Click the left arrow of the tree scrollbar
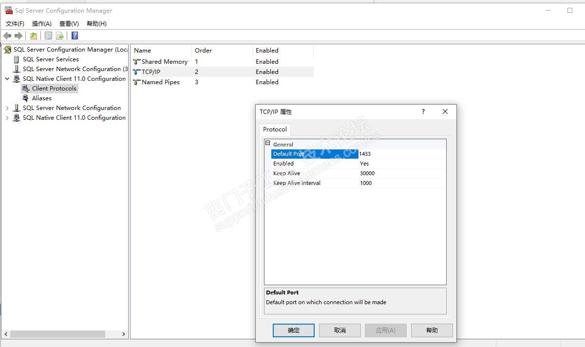The image size is (585, 347). point(6,334)
